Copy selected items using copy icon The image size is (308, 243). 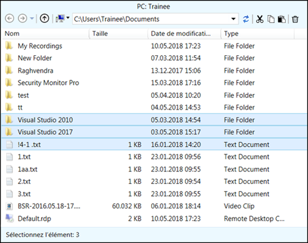point(271,19)
